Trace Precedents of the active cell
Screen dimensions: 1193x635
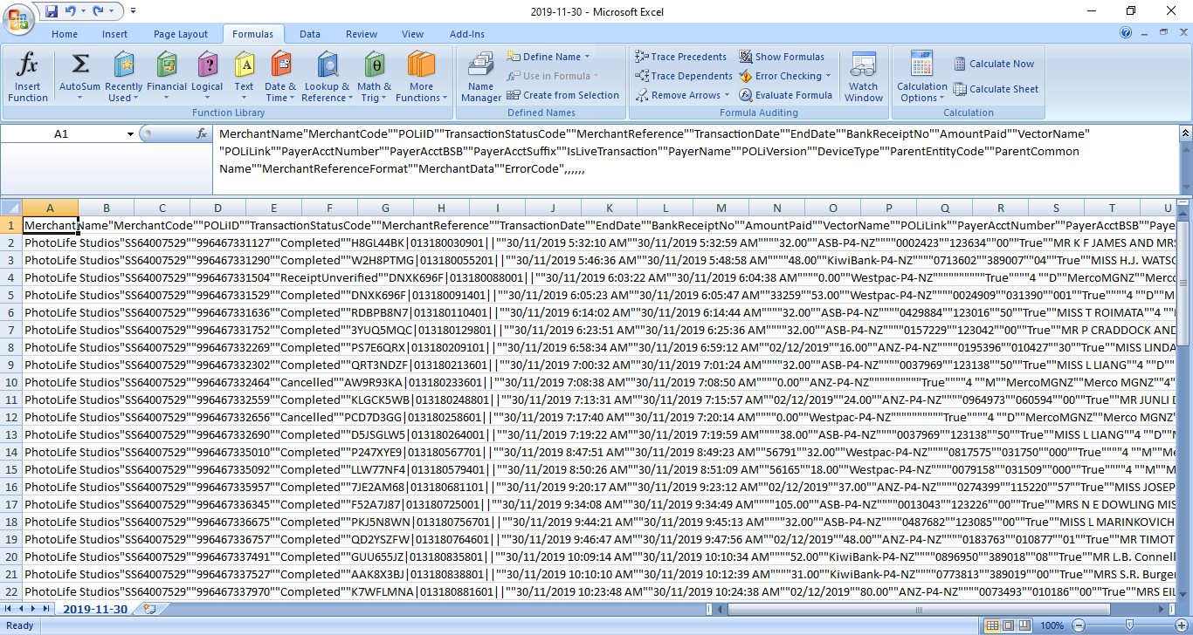680,57
